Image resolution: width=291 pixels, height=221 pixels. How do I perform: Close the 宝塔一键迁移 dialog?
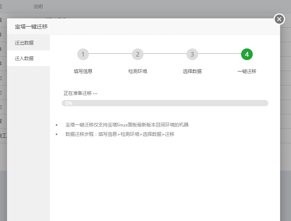pos(279,19)
